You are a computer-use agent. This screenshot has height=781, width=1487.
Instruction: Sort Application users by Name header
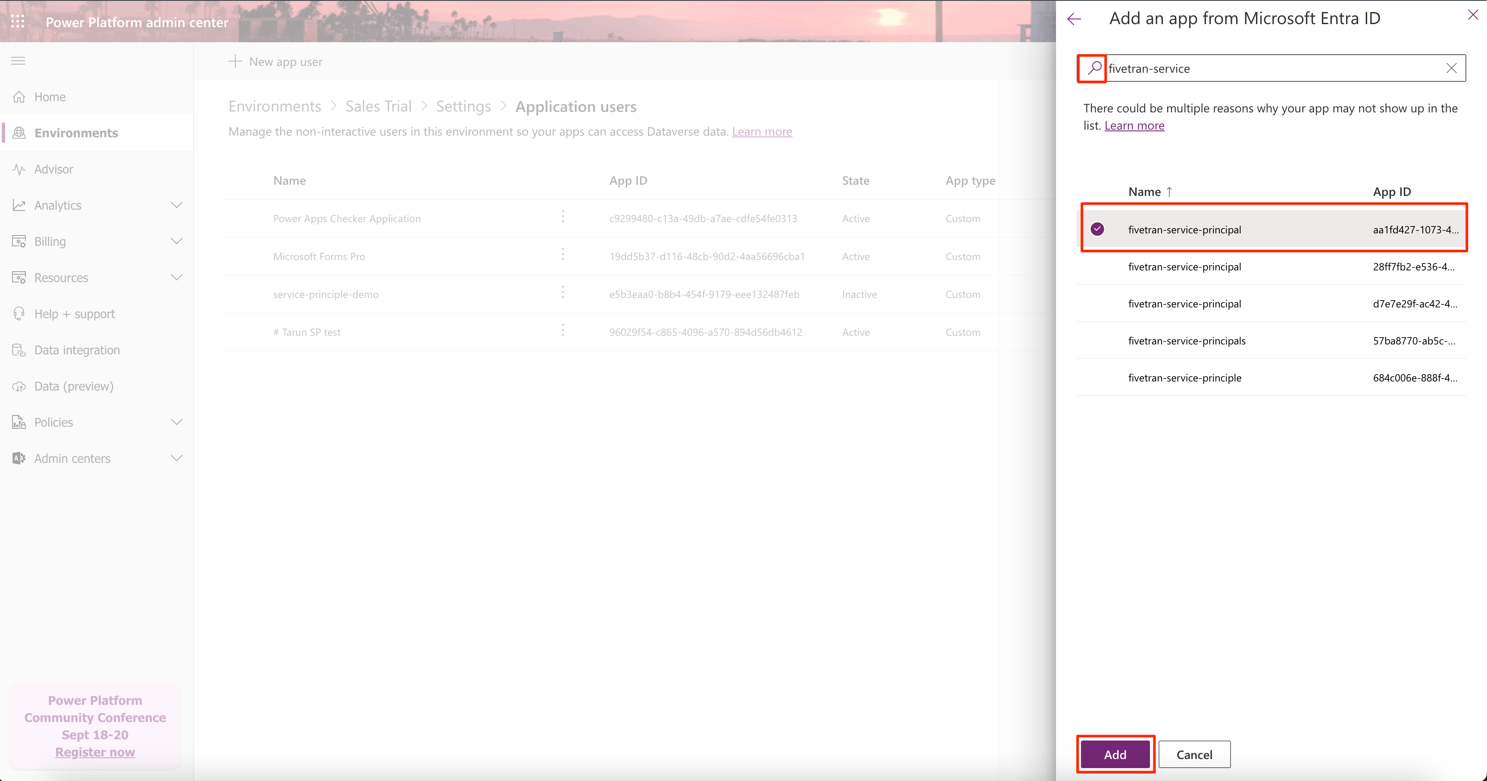289,180
